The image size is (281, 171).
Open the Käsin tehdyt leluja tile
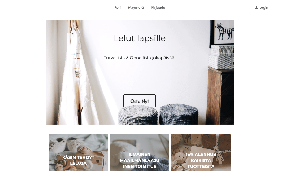coord(78,152)
